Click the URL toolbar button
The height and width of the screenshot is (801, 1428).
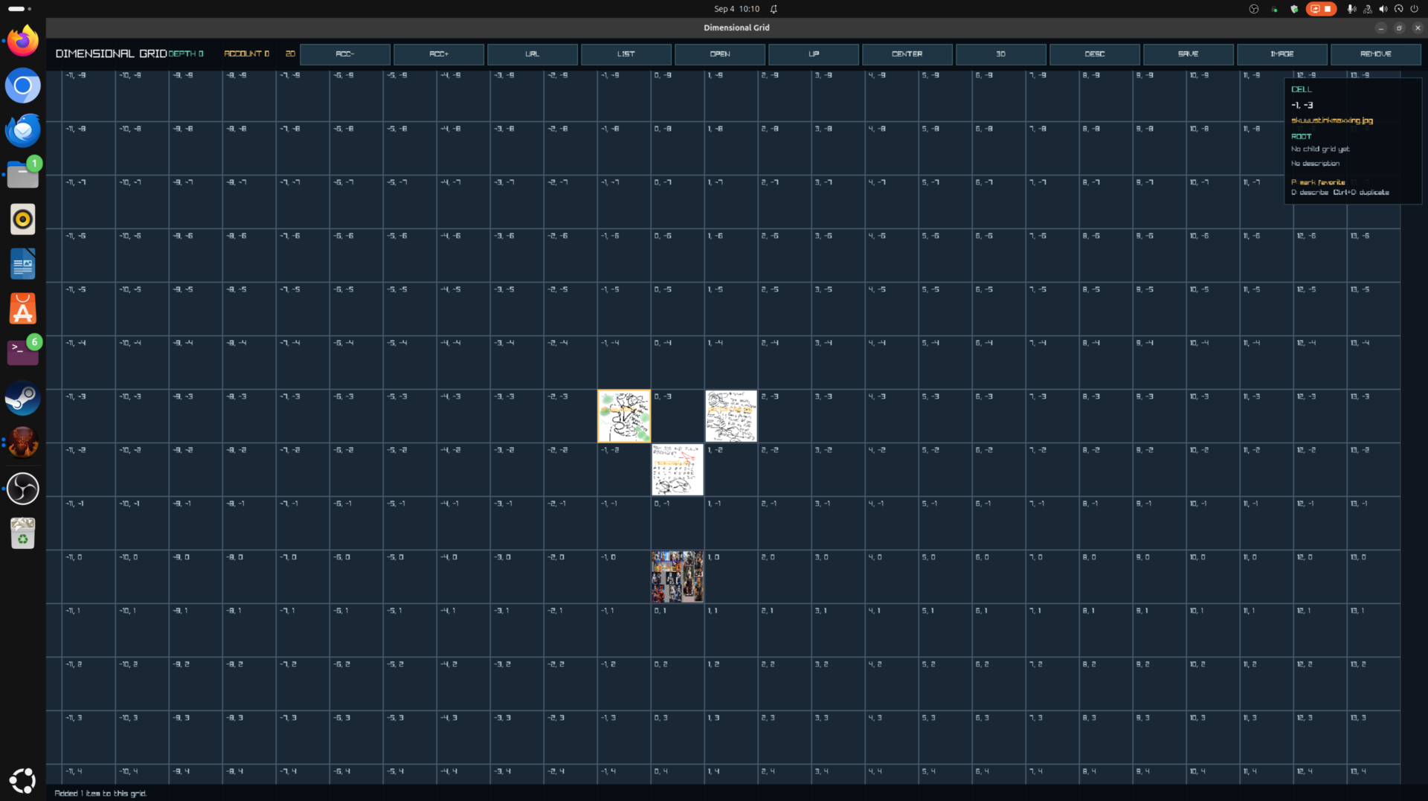click(533, 54)
